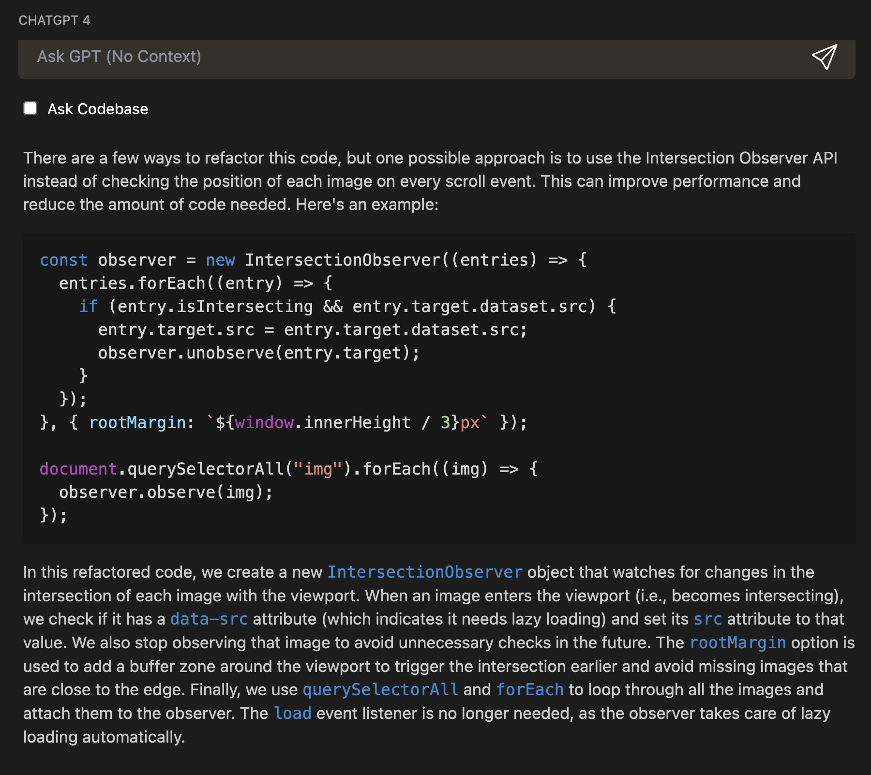Click the observer.unobserve line in the code
Image resolution: width=871 pixels, height=775 pixels.
click(x=259, y=353)
